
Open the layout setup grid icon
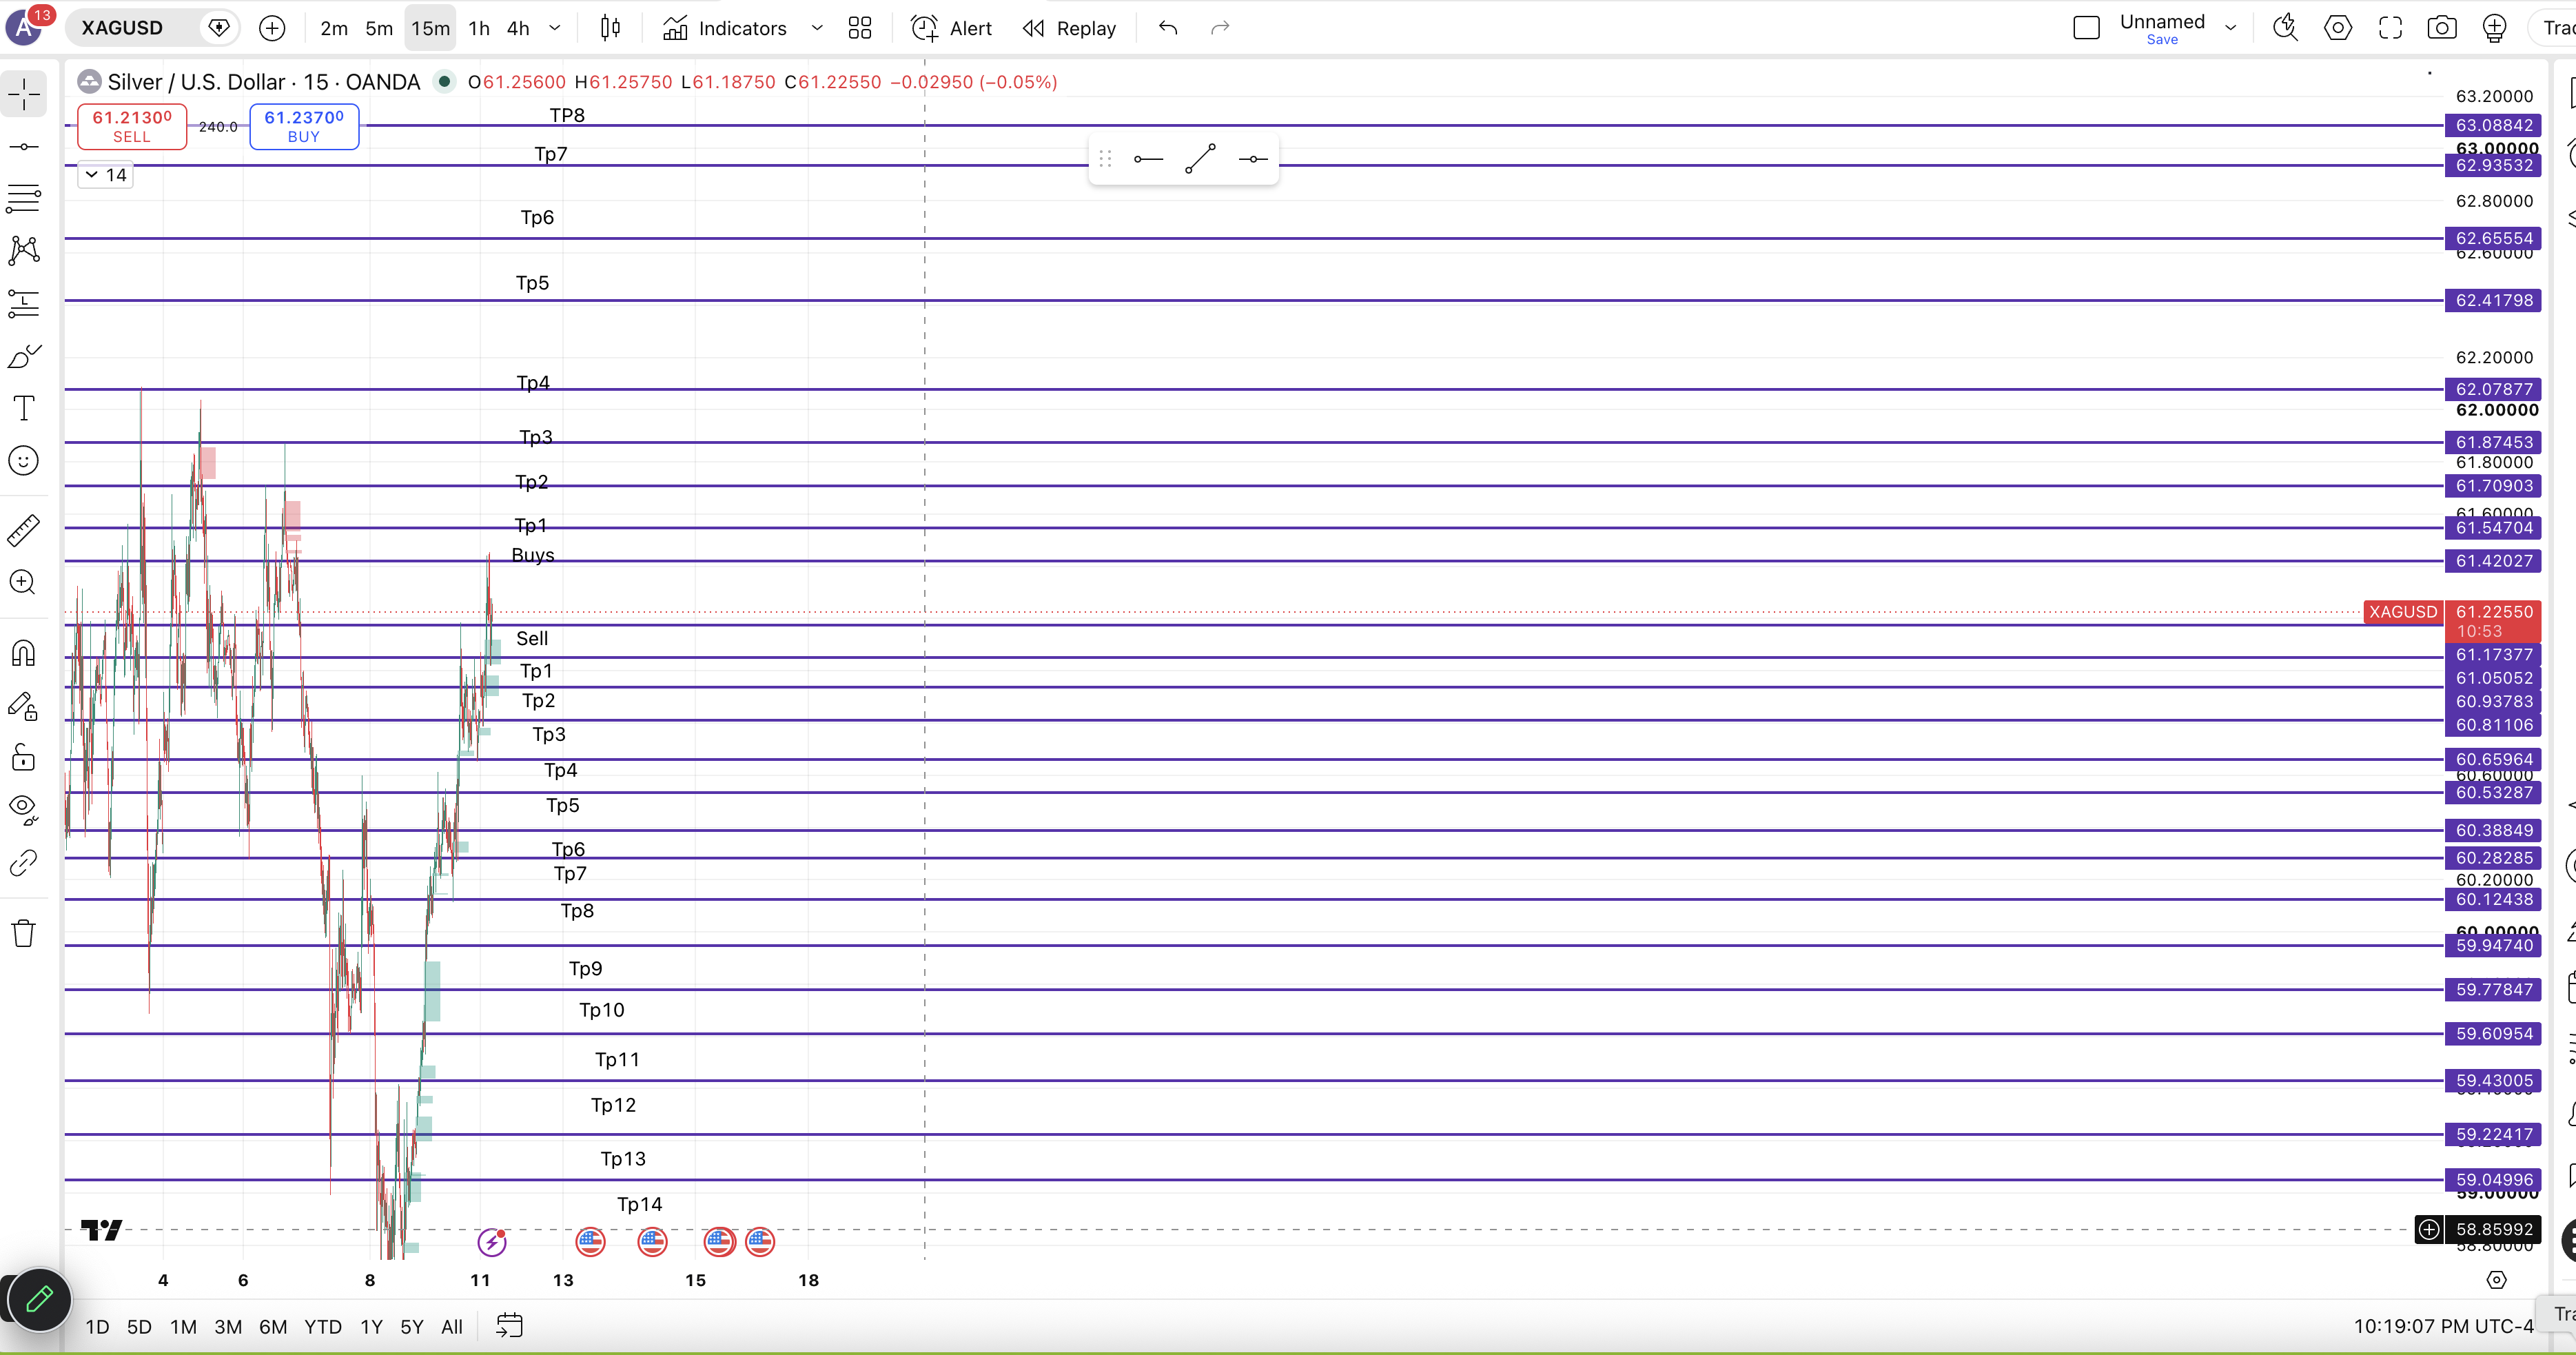(860, 28)
